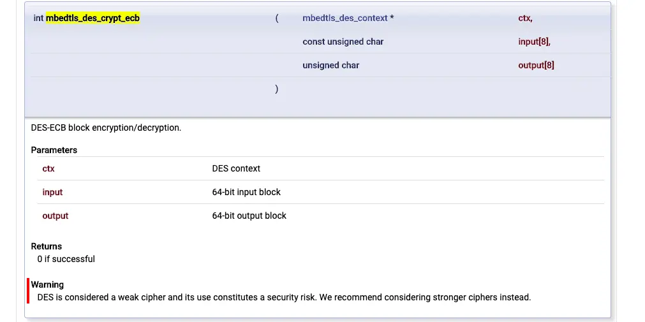645x322 pixels.
Task: Click the 64-bit input block description
Action: (246, 192)
